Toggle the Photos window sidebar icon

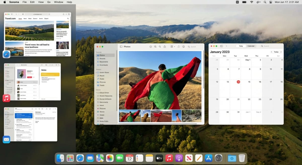[x=121, y=47]
